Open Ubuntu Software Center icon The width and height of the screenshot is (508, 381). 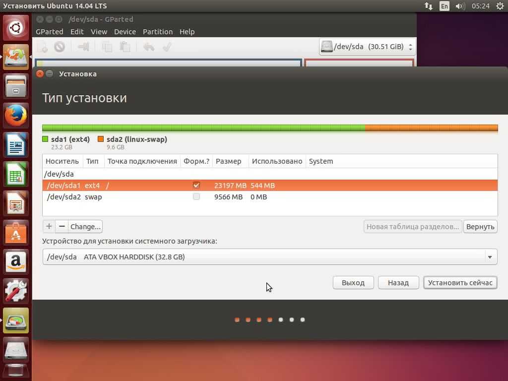(16, 232)
